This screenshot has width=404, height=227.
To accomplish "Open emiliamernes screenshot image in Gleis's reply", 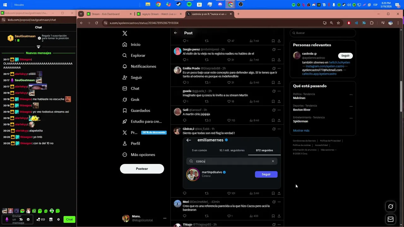I will click(x=232, y=163).
